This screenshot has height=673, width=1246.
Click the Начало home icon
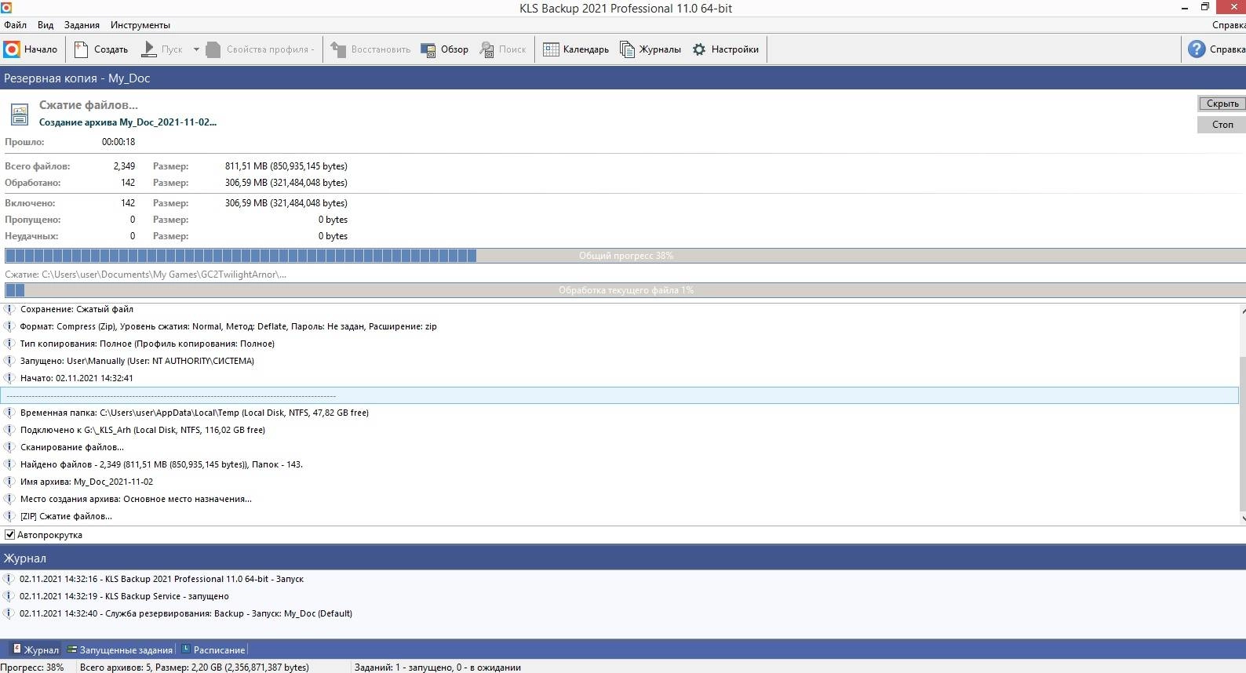12,49
